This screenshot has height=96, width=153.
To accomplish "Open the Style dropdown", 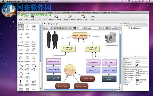I will 117,28.
